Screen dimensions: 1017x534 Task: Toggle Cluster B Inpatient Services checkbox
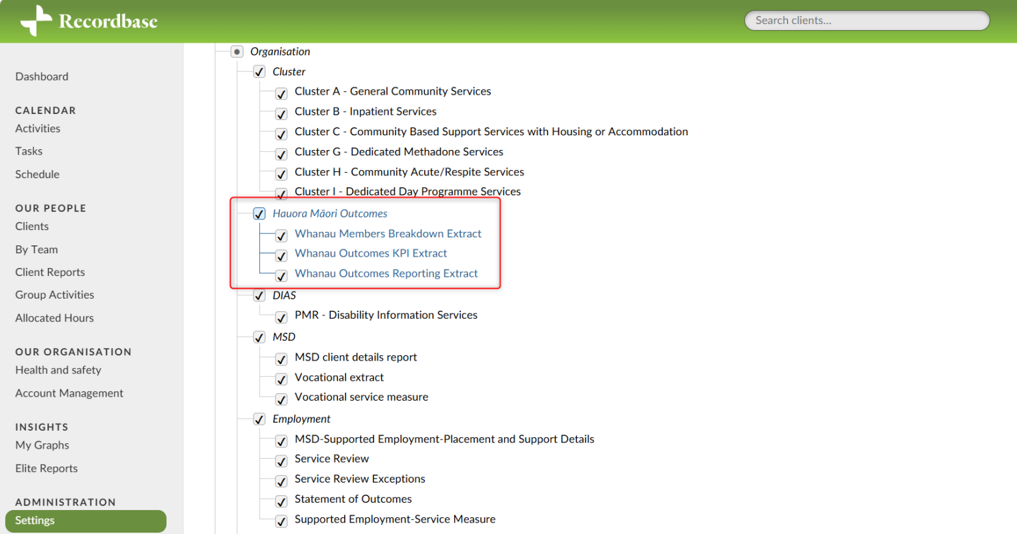(x=281, y=114)
